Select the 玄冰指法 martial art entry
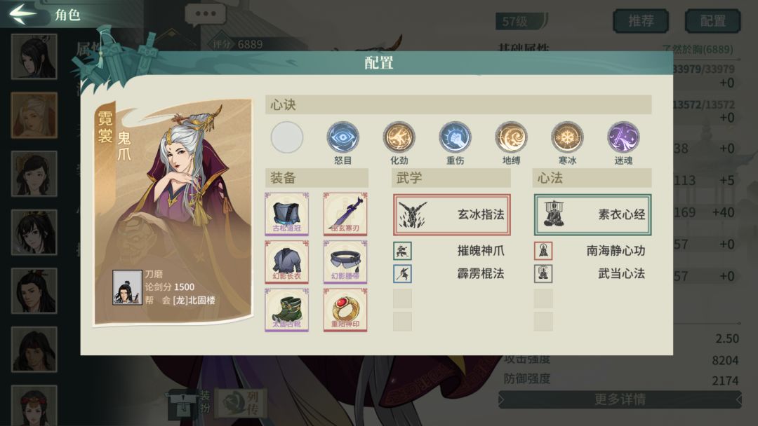This screenshot has height=426, width=758. (451, 214)
